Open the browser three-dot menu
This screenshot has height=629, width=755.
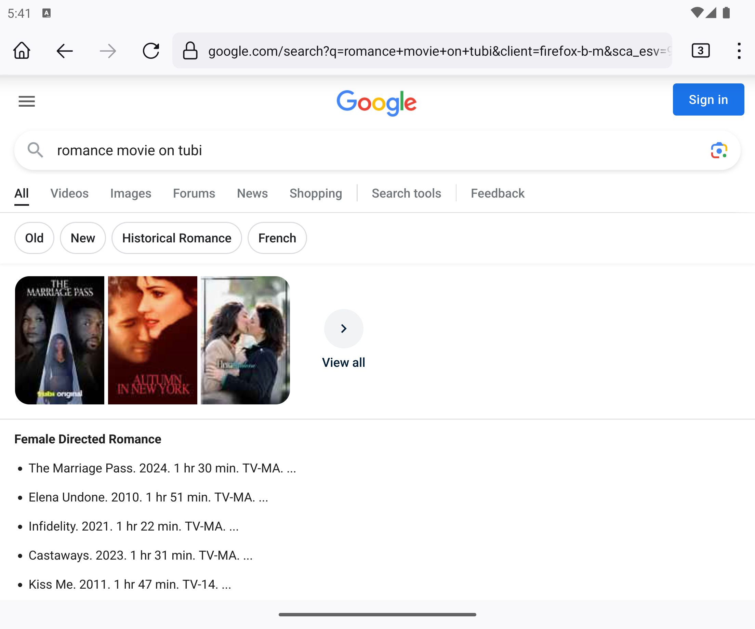coord(739,51)
